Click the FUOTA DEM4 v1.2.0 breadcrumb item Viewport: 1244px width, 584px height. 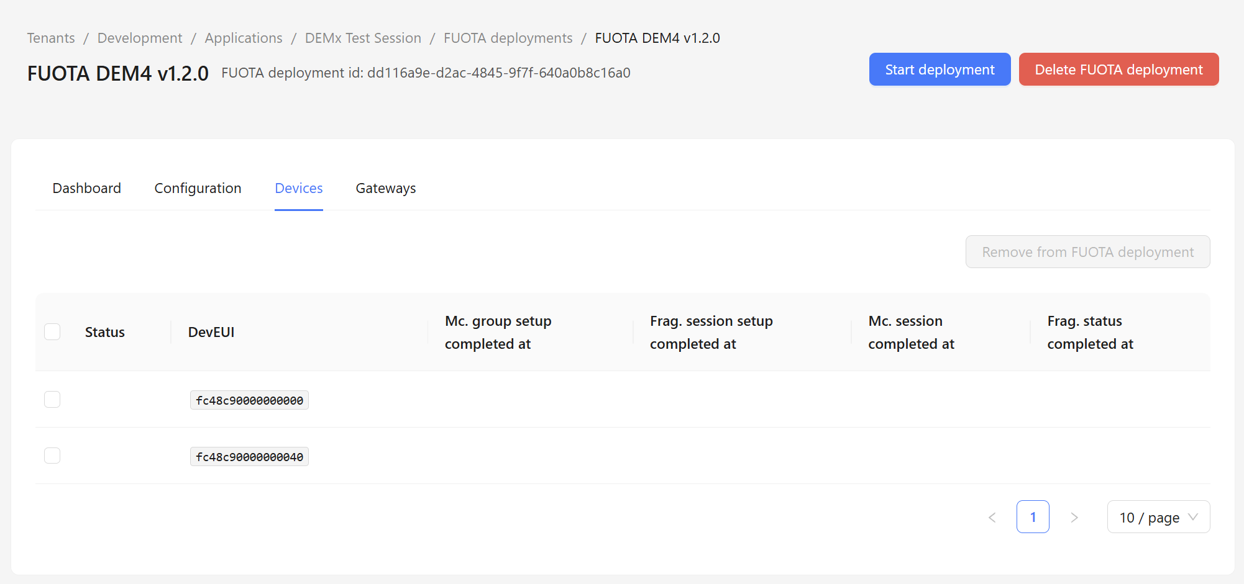[657, 38]
